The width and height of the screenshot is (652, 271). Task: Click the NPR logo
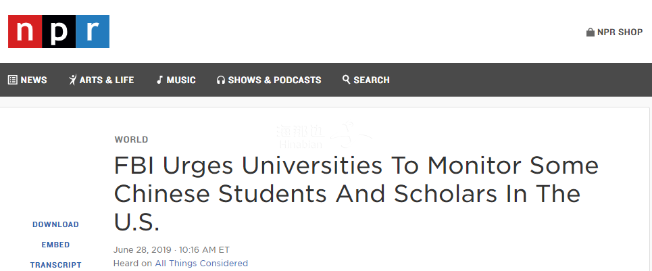pyautogui.click(x=59, y=32)
